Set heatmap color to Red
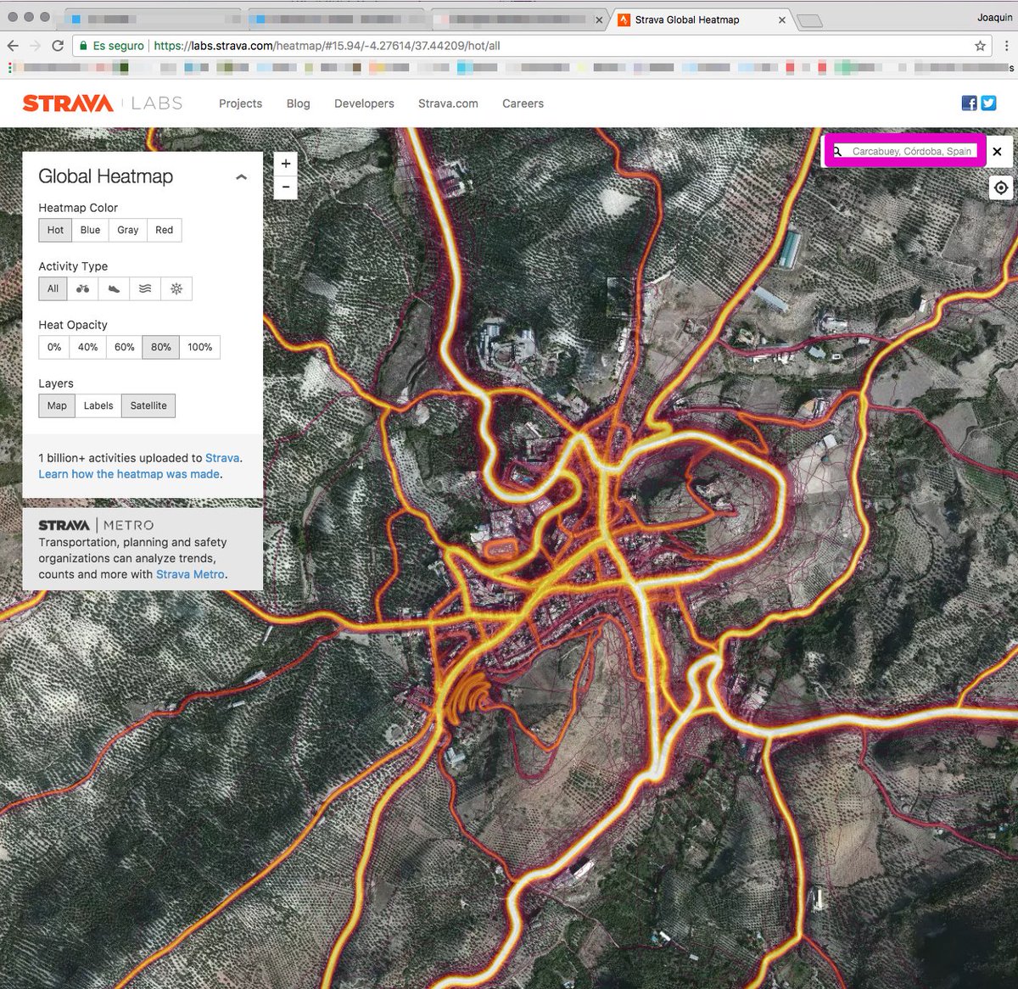 click(x=164, y=230)
